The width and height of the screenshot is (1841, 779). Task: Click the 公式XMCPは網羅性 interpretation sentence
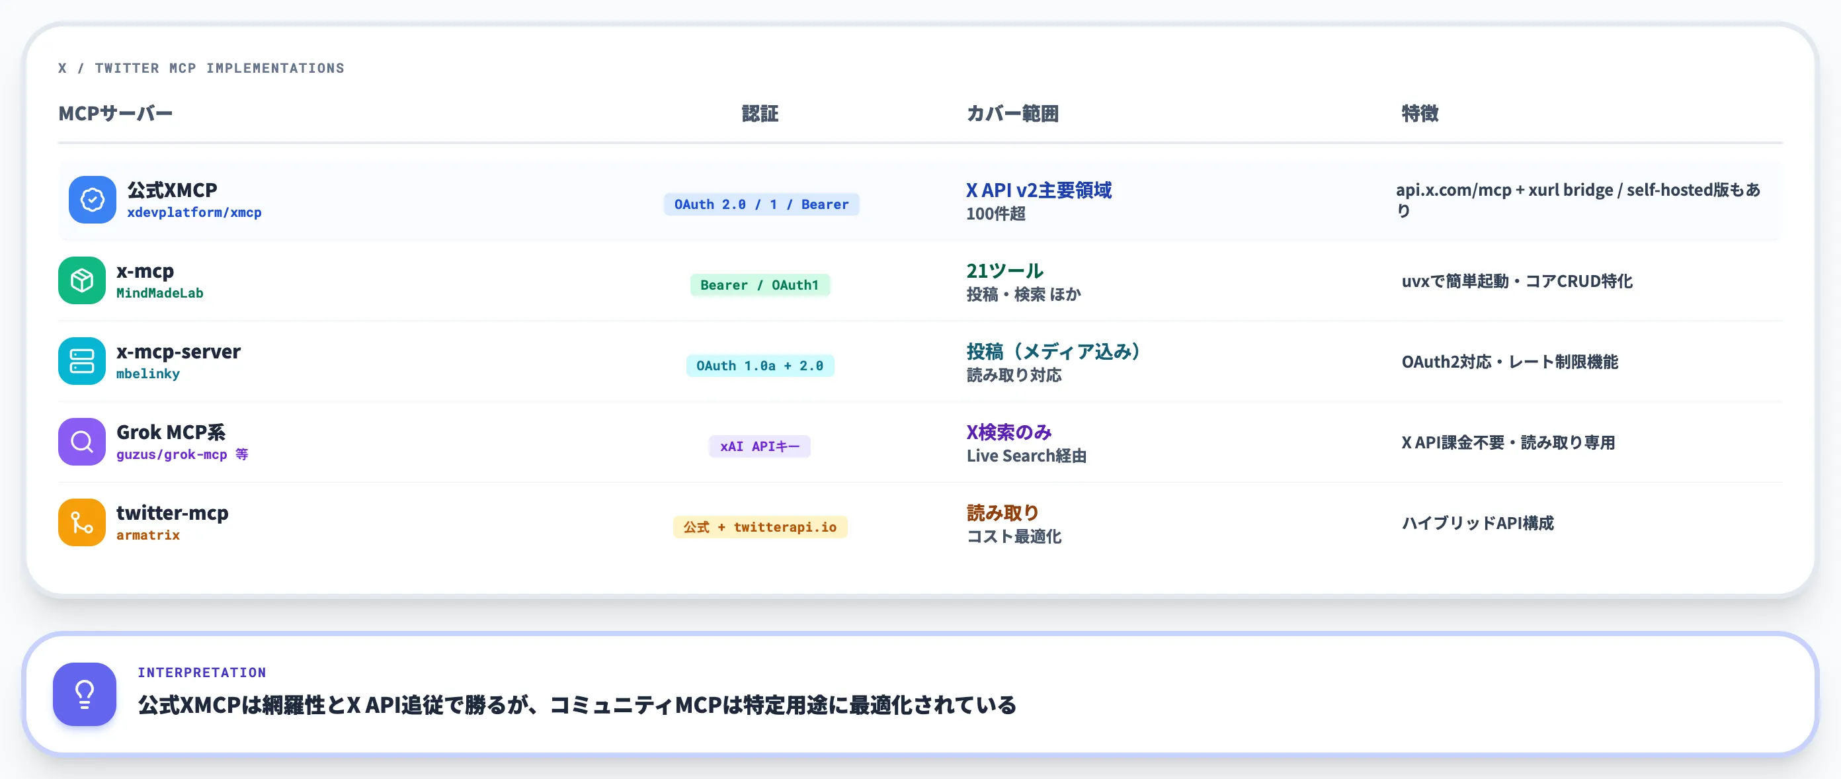click(577, 706)
